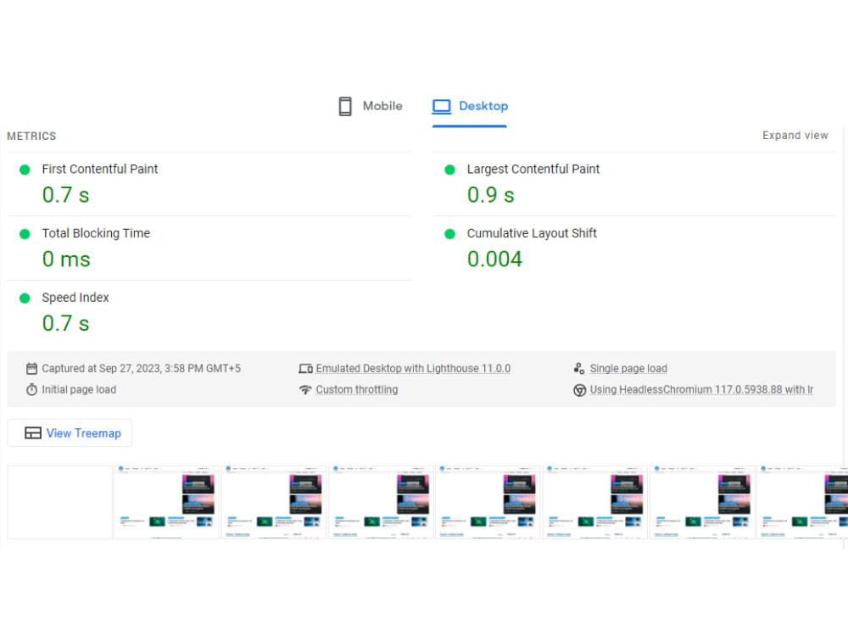
Task: Click the Total Blocking Time label
Action: (x=97, y=233)
